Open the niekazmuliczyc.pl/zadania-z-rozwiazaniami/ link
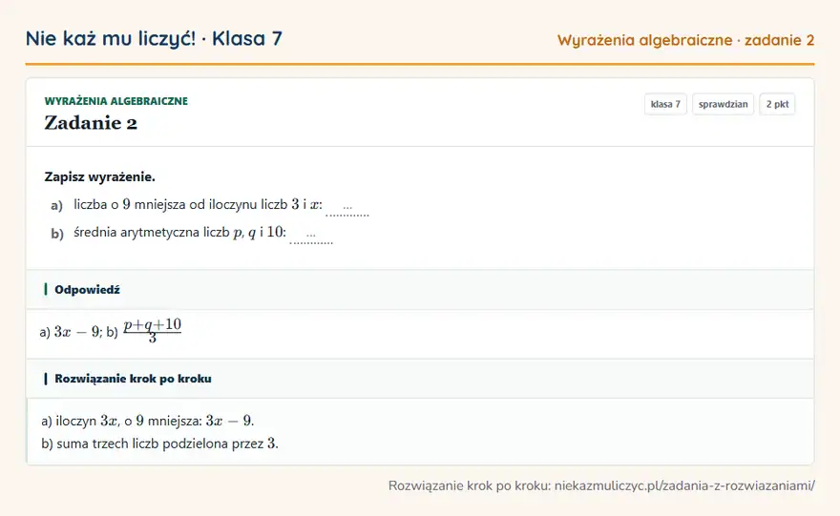The height and width of the screenshot is (516, 840). 684,485
